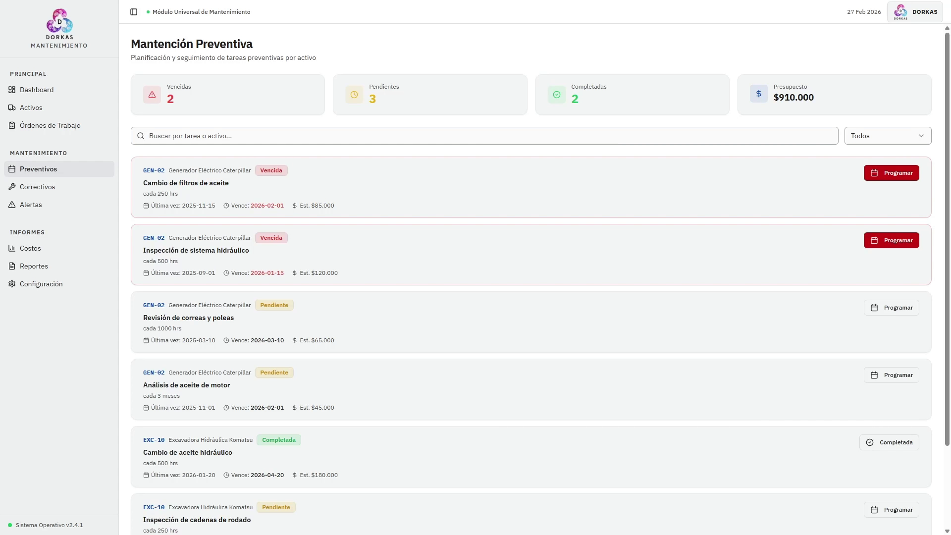
Task: Go to Órdenes de Trabajo
Action: 50,125
